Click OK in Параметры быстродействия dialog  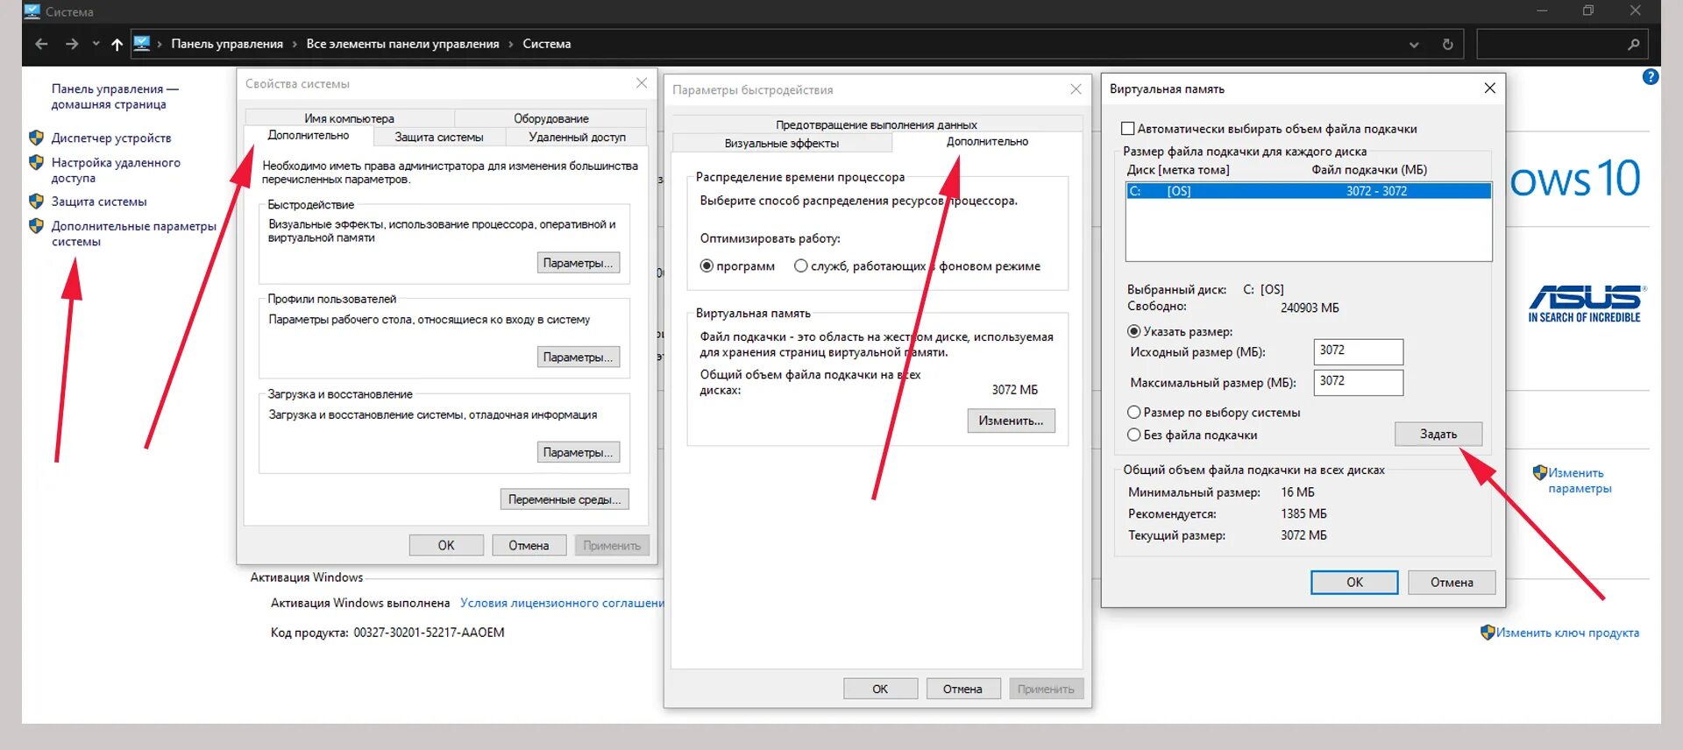click(880, 689)
